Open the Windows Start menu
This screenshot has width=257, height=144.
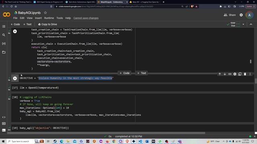pos(3,141)
